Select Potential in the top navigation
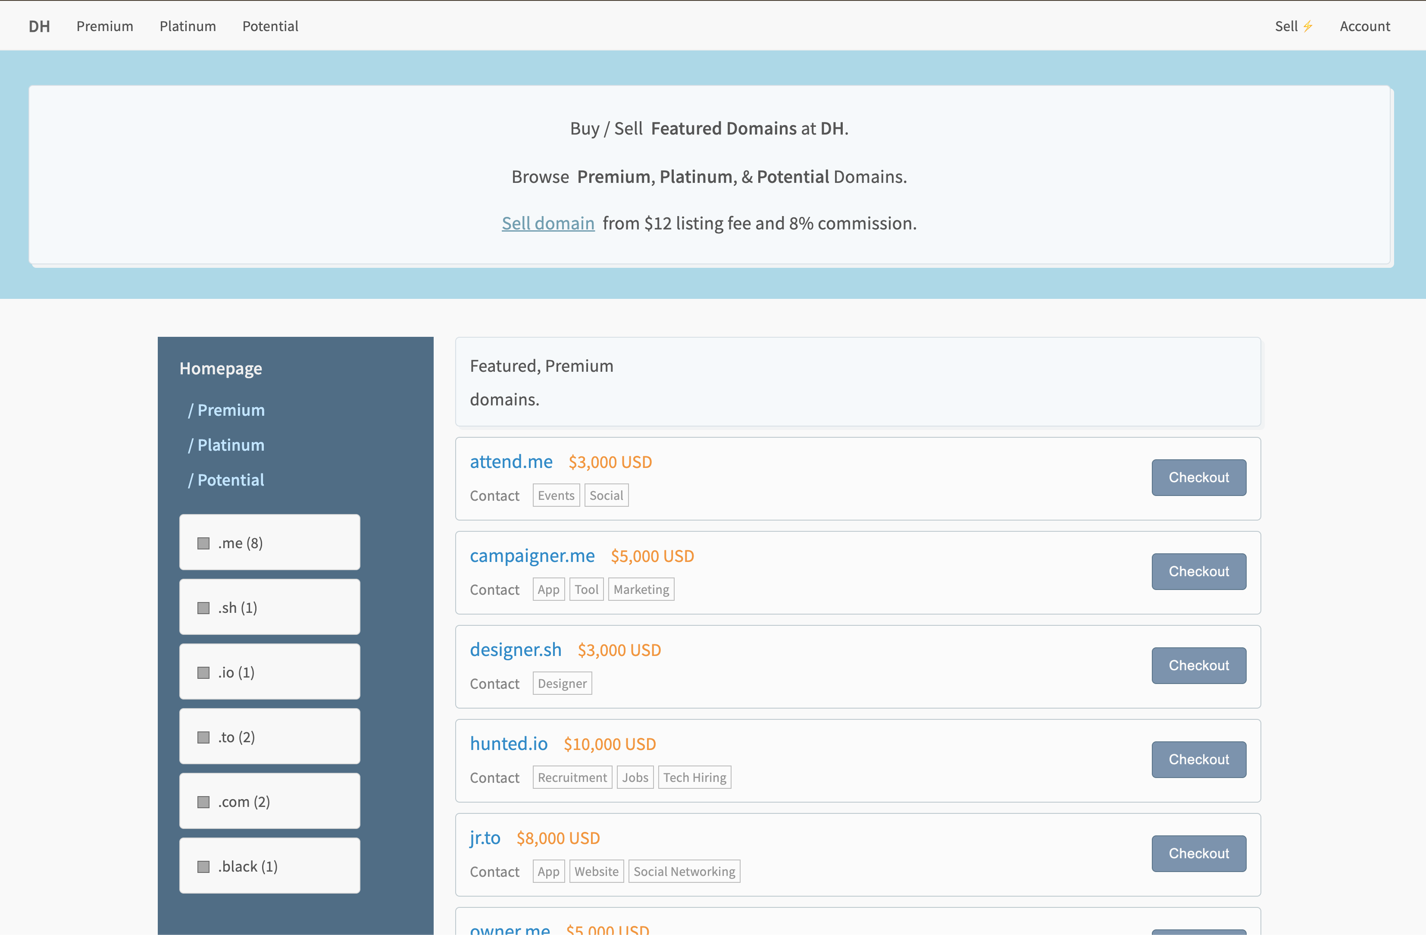 (270, 26)
